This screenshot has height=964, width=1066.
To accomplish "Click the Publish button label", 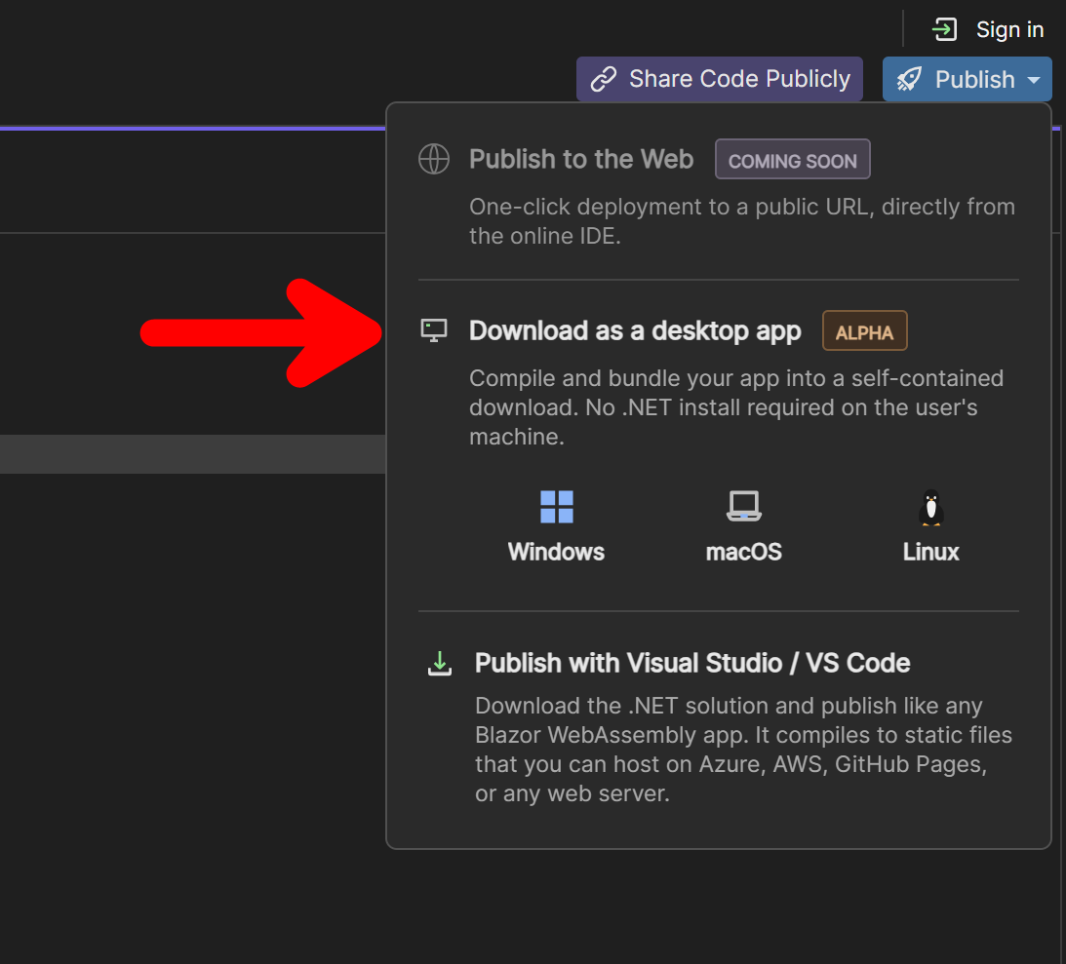I will tap(974, 80).
